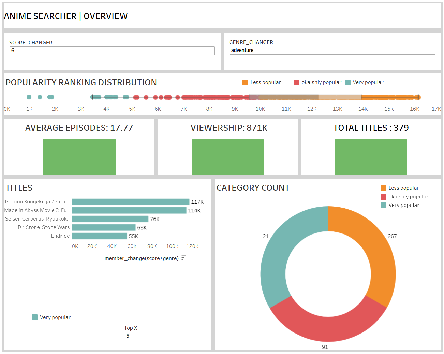Select the Tsuujou Kougeki ga Zentai bar
The height and width of the screenshot is (354, 444).
point(131,202)
